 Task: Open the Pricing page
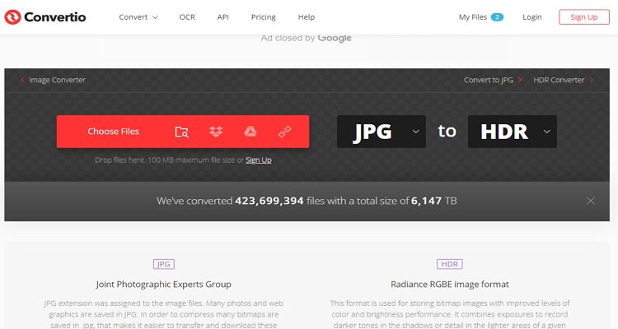point(264,17)
